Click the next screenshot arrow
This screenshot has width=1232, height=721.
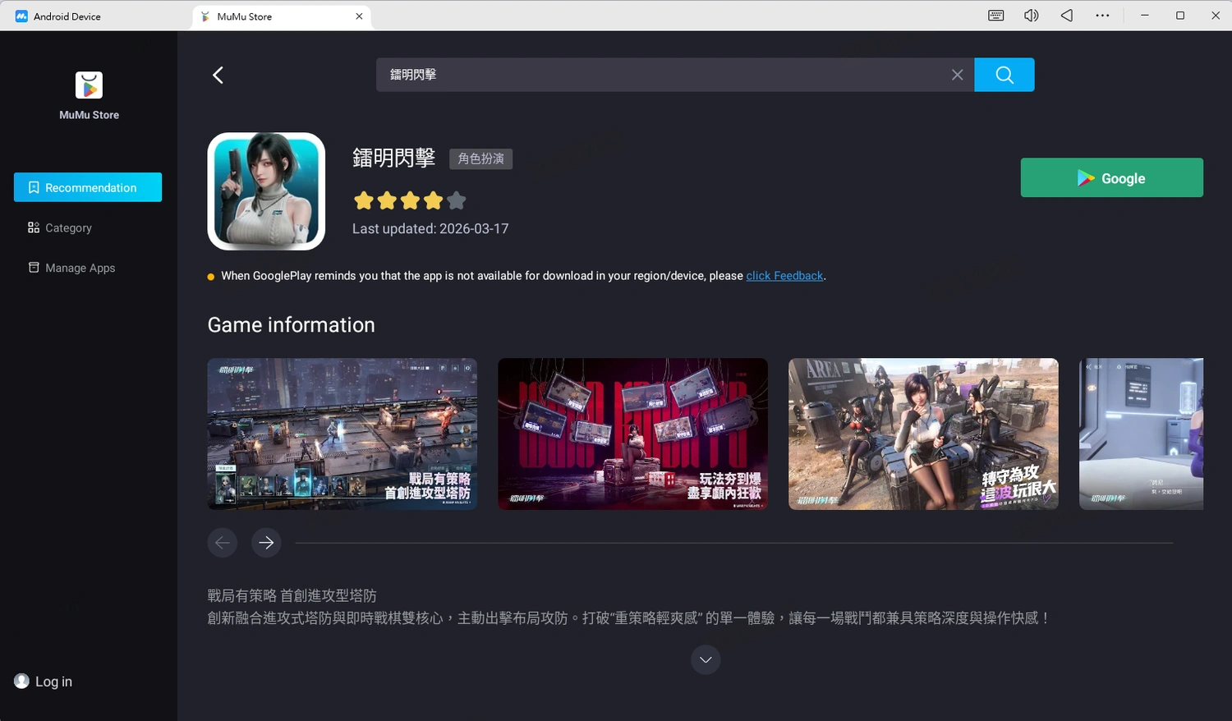pyautogui.click(x=265, y=543)
